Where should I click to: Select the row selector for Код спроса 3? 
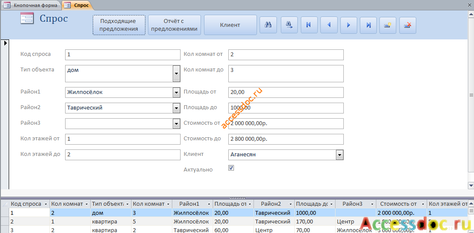coord(5,230)
